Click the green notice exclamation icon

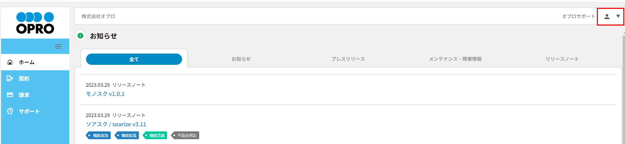pos(81,36)
